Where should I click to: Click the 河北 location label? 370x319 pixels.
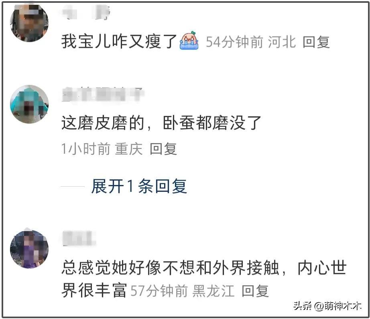282,42
